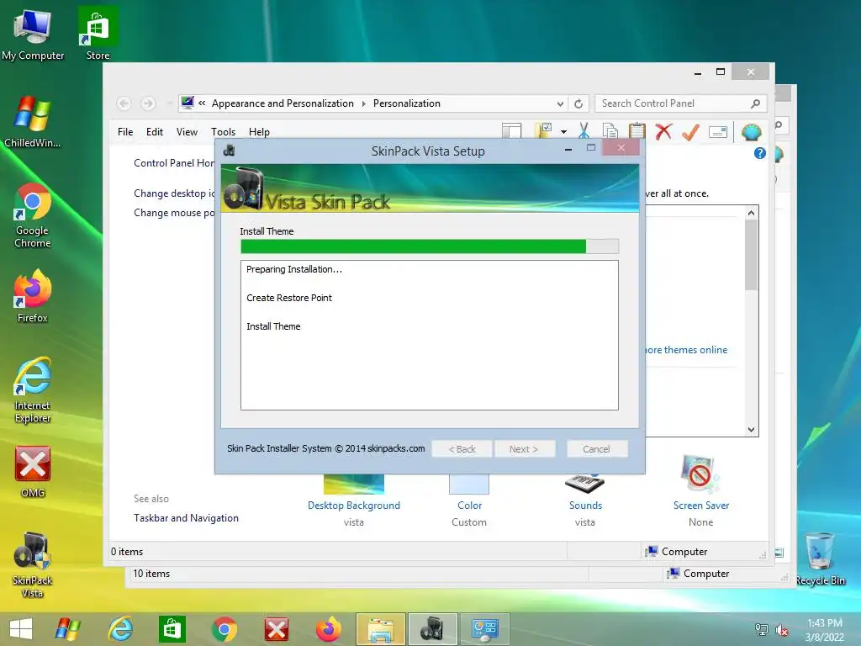Viewport: 861px width, 646px height.
Task: Expand the address bar history dropdown
Action: click(x=560, y=103)
